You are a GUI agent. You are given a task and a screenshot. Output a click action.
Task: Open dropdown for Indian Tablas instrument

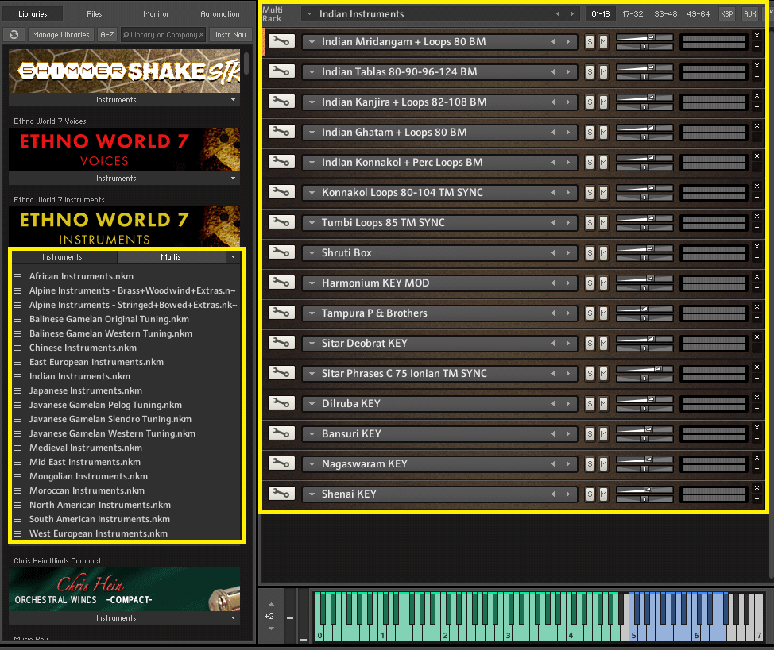pos(312,72)
